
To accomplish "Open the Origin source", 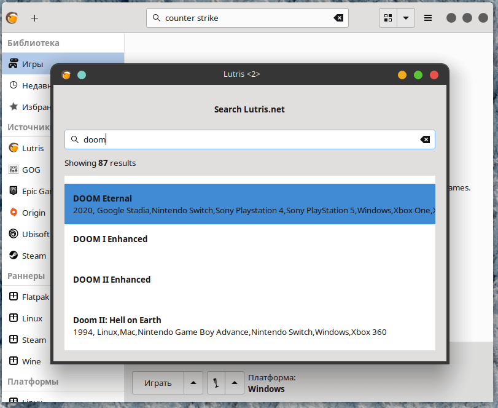I will click(26, 213).
